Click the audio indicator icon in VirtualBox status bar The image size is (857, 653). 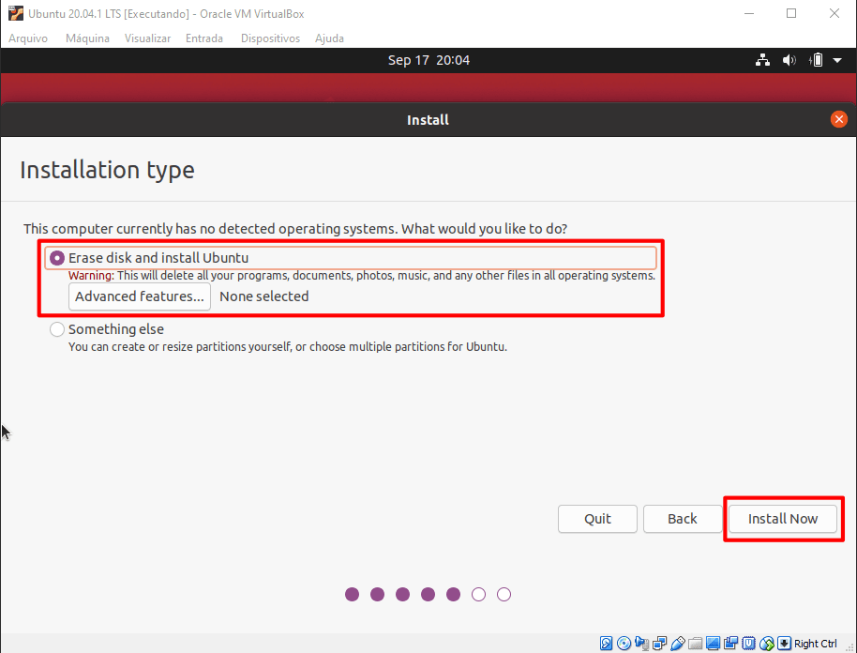tap(641, 644)
